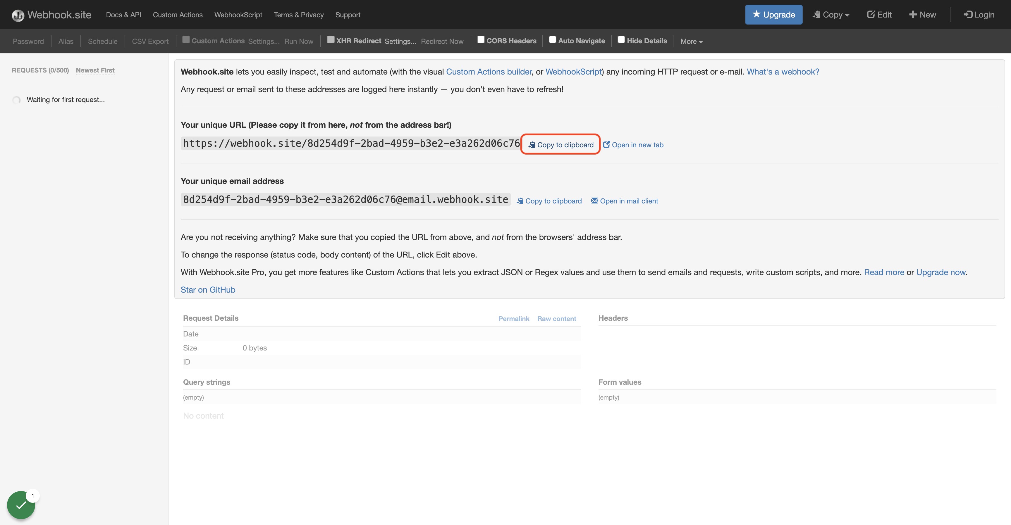Click the Upgrade now link
This screenshot has height=525, width=1011.
941,272
